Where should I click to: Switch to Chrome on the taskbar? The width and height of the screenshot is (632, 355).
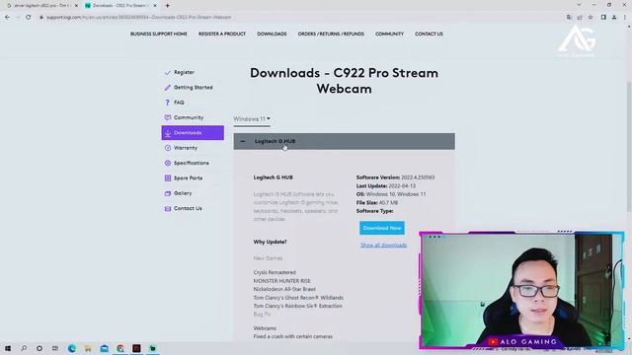tap(120, 348)
